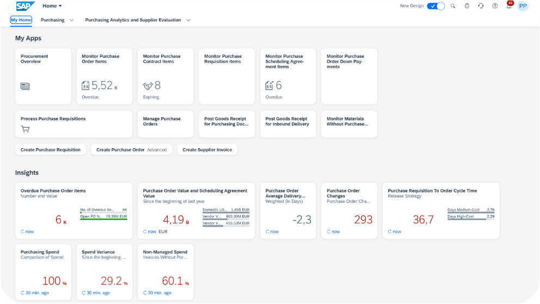Open Monitor Purchase Order Down Payments tile

click(x=349, y=76)
